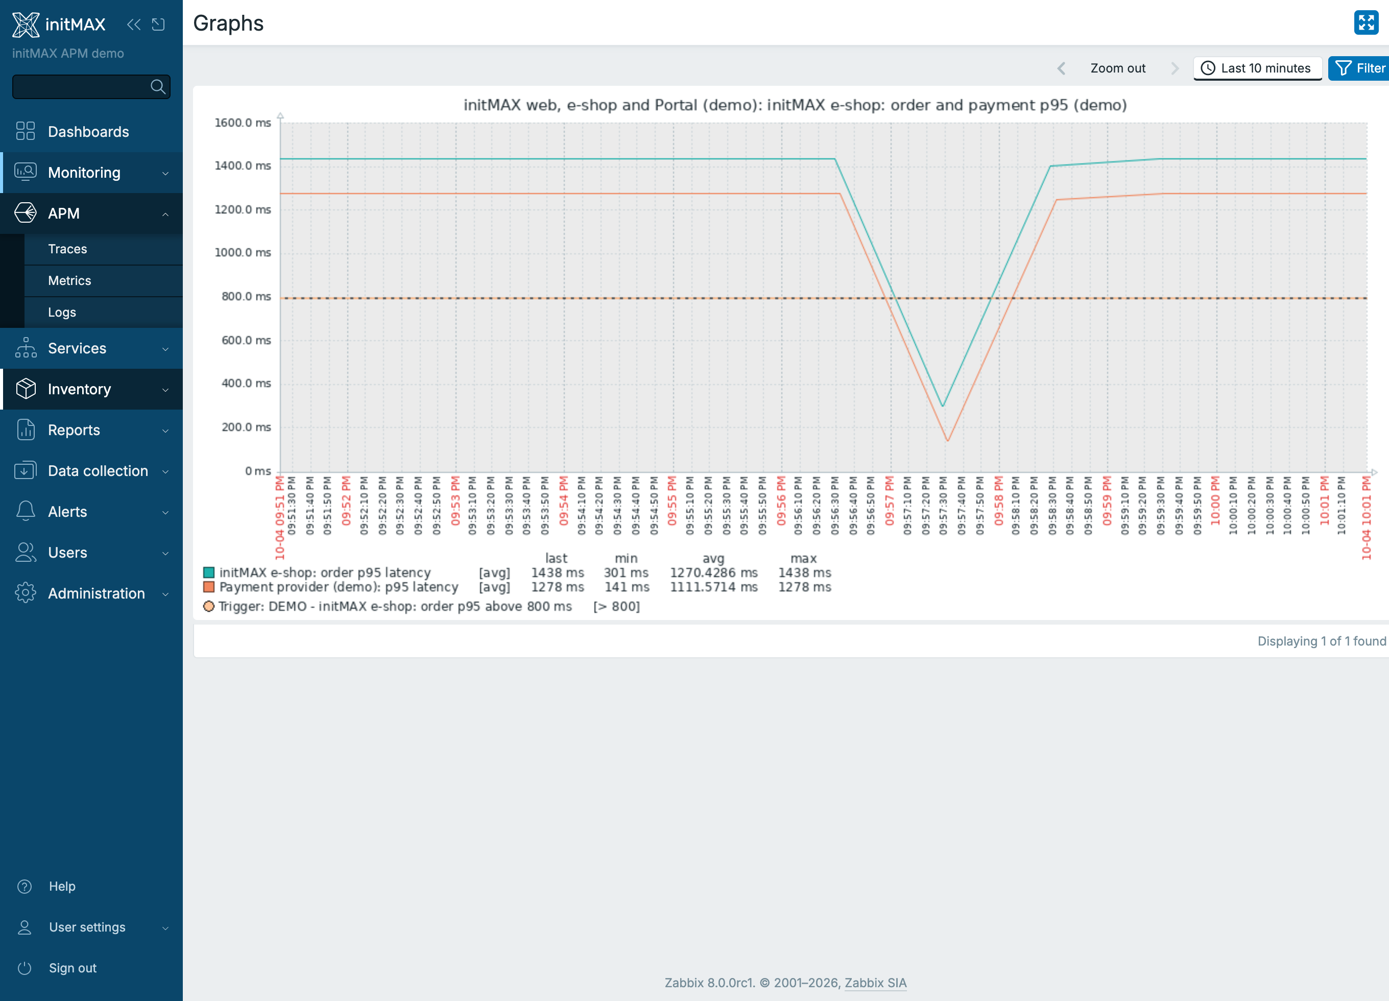Click the search magnifier icon
This screenshot has width=1389, height=1001.
(x=158, y=86)
